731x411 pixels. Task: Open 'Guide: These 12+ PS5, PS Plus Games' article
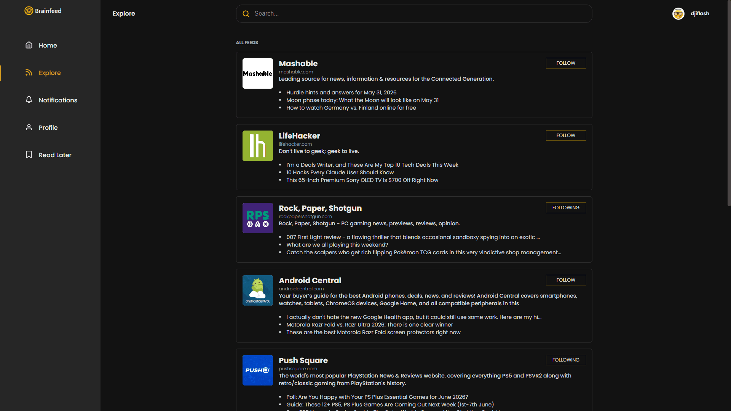click(390, 405)
